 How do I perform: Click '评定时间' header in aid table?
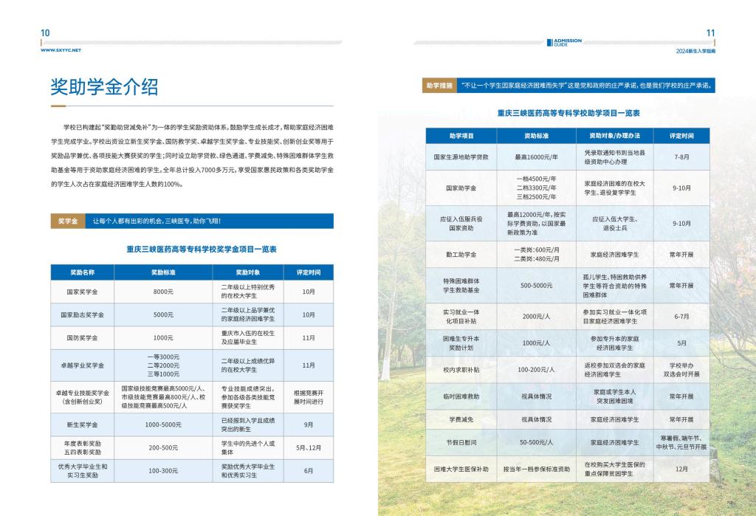pos(681,136)
